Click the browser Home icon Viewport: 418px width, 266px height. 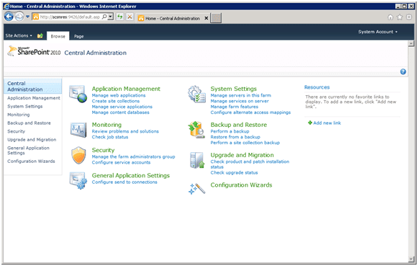coord(390,17)
